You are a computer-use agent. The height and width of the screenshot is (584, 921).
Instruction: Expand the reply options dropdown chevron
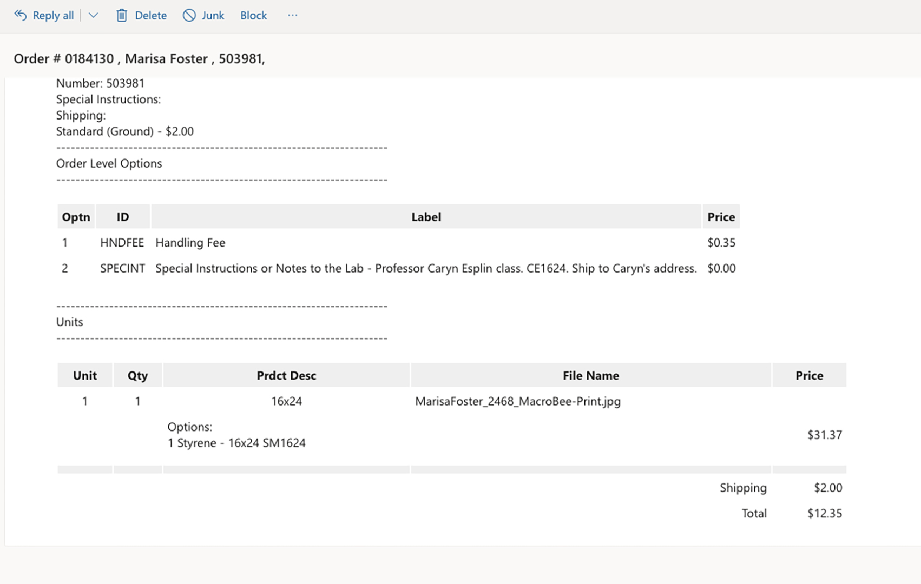tap(94, 15)
